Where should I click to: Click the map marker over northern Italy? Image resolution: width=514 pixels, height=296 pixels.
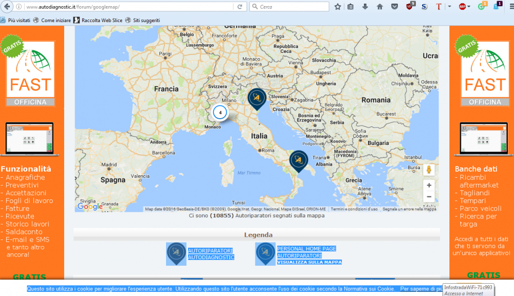point(256,97)
